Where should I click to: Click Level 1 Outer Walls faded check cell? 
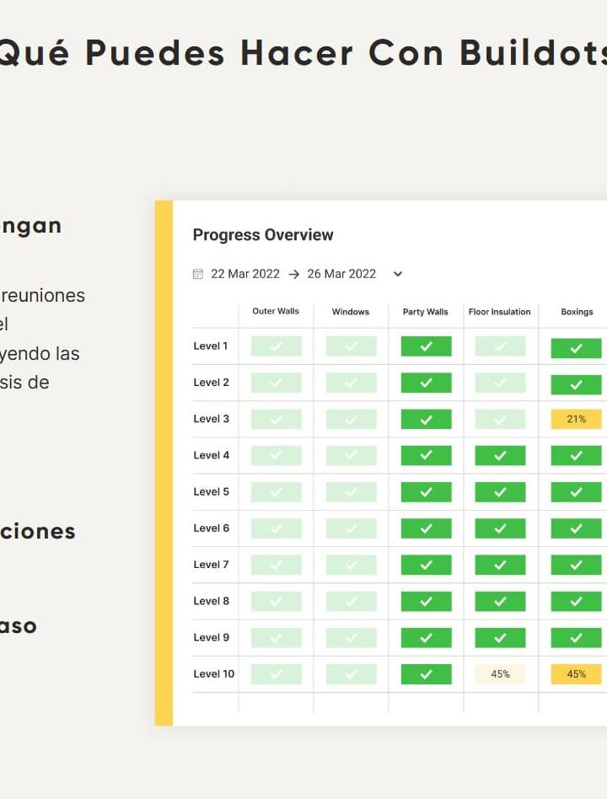click(277, 346)
